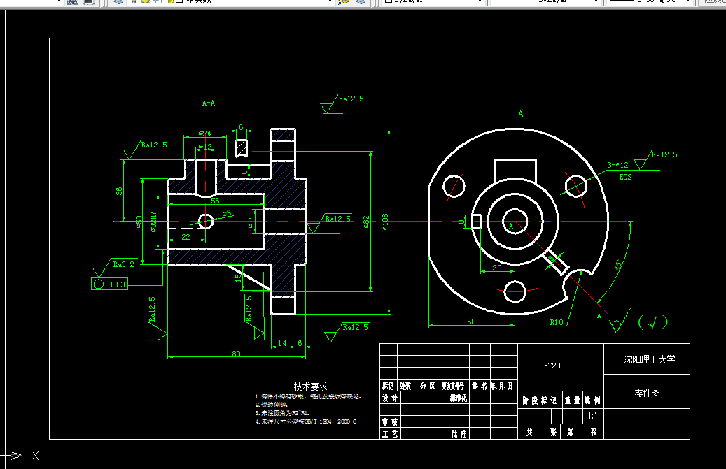Select the 0.03 tolerance value
The width and height of the screenshot is (726, 469).
(x=117, y=284)
